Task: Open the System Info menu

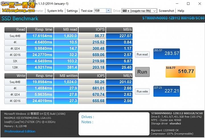Action: point(55,11)
